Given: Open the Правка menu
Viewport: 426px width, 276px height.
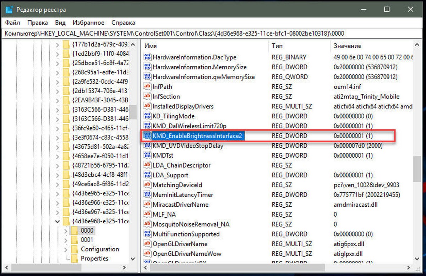Looking at the screenshot, I should coord(38,22).
